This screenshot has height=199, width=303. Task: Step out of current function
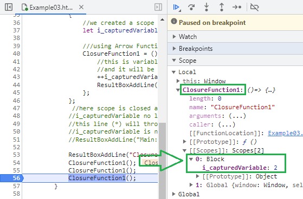tap(222, 8)
